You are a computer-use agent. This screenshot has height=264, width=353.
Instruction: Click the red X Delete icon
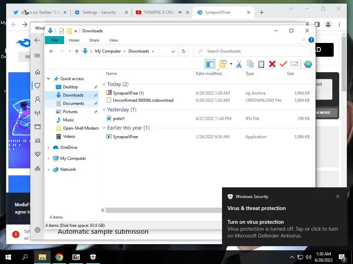click(272, 64)
